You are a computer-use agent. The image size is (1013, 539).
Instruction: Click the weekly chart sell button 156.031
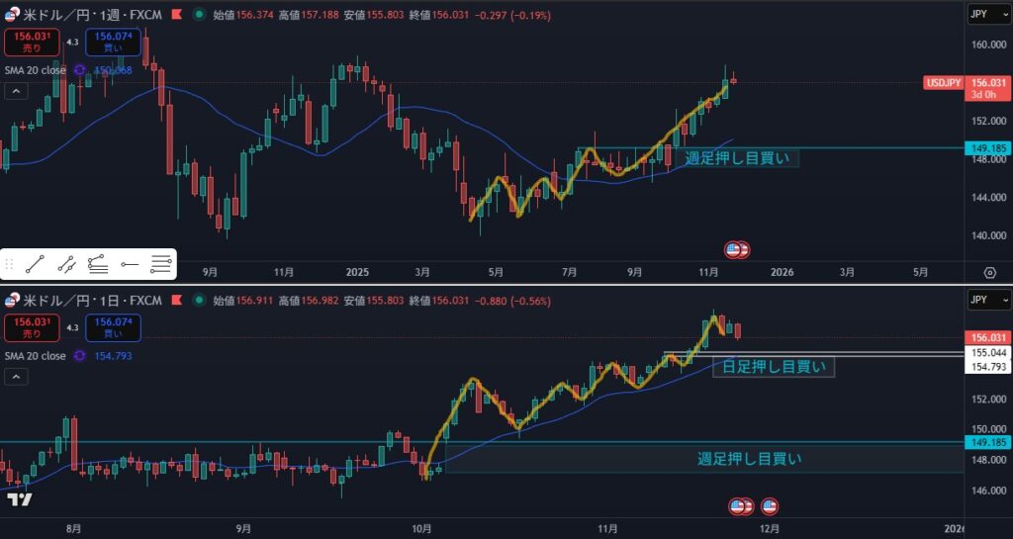click(x=32, y=42)
